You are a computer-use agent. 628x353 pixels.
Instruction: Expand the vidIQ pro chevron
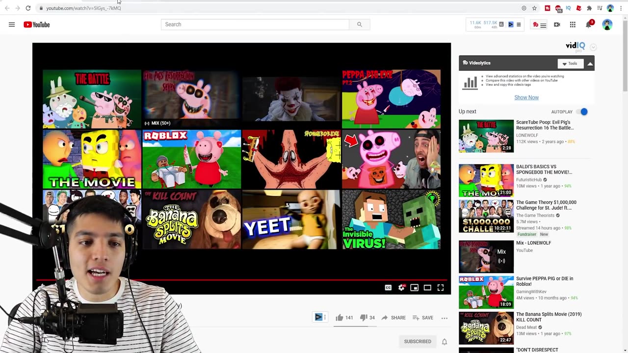[x=593, y=47]
